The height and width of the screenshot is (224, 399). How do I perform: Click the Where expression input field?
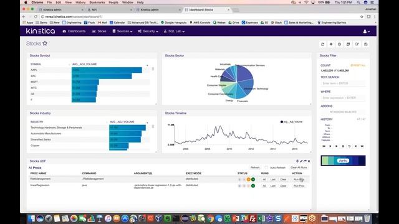343,98
